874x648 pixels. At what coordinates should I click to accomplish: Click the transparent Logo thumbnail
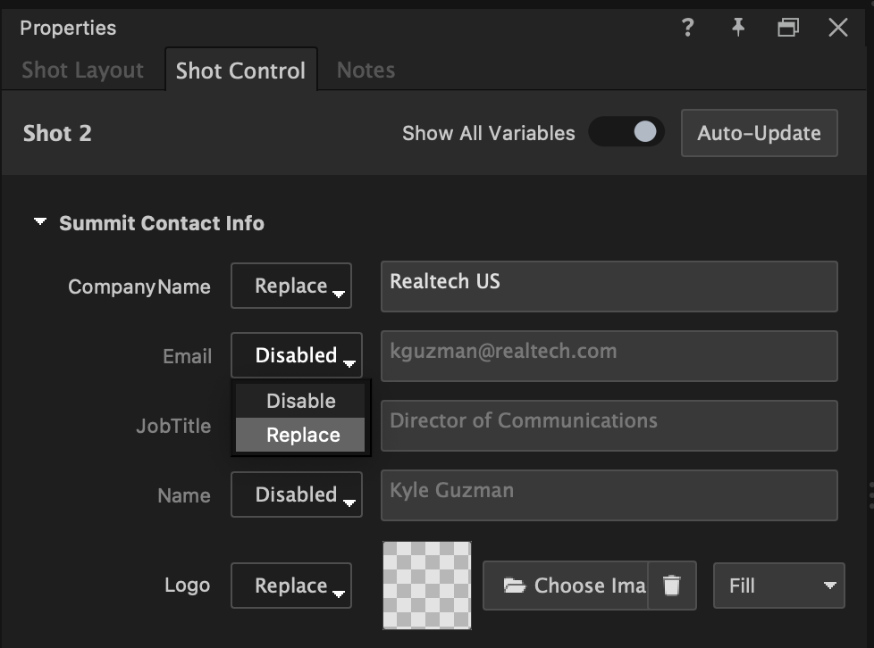[426, 586]
